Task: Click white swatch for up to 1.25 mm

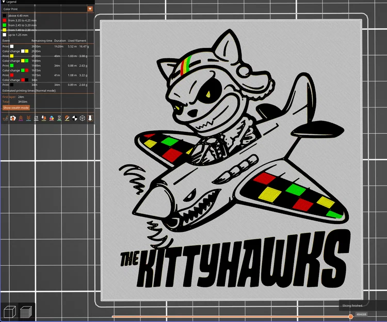Action: coord(5,35)
